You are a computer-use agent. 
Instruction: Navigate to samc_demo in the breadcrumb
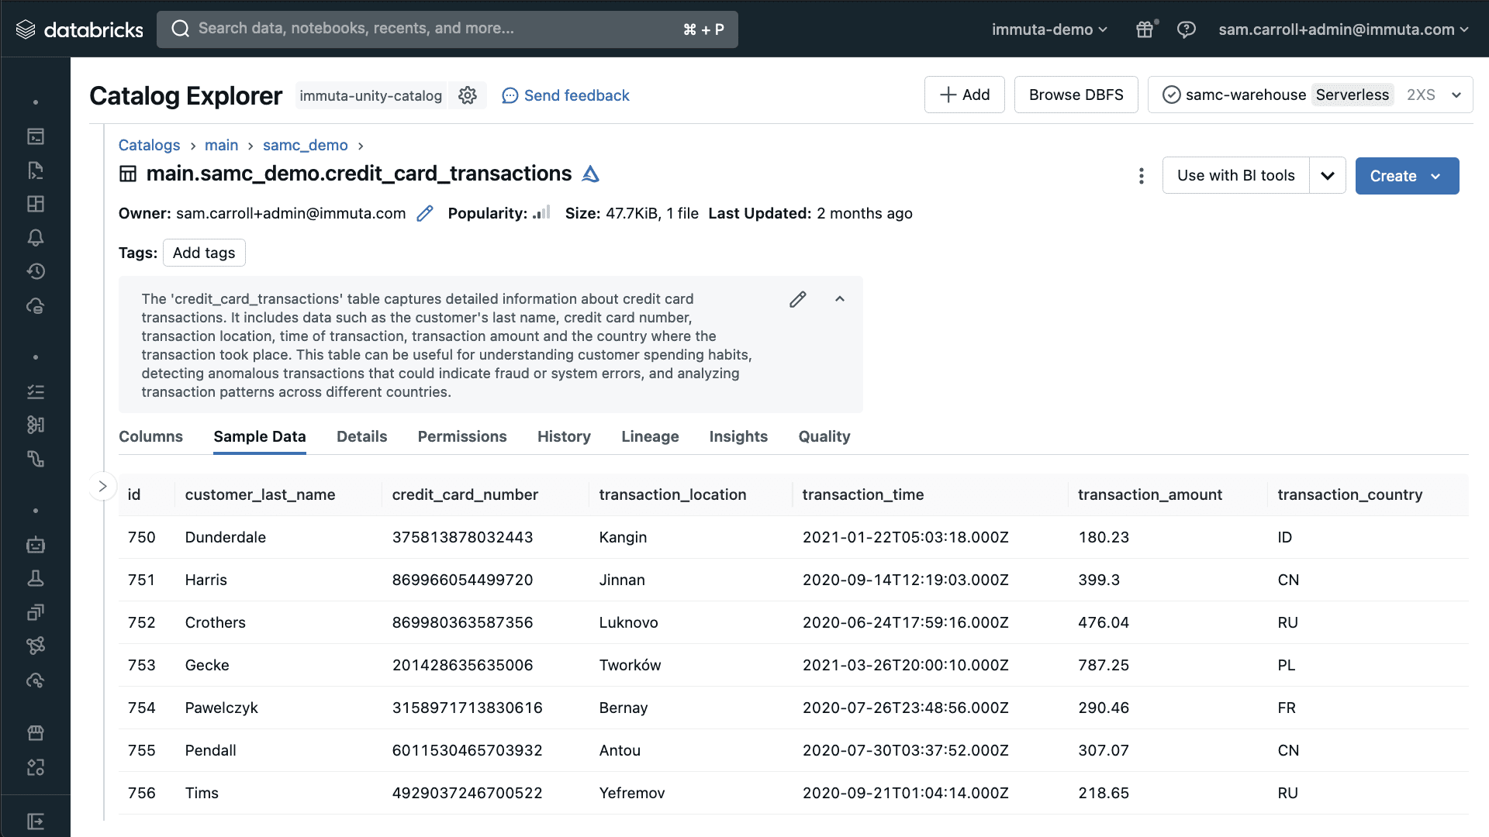click(x=305, y=145)
